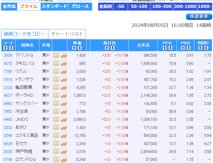This screenshot has height=163, width=213.
Task: Select the グロース market tab
Action: click(80, 6)
